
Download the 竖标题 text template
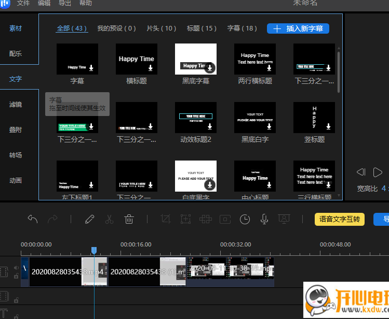[x=328, y=126]
